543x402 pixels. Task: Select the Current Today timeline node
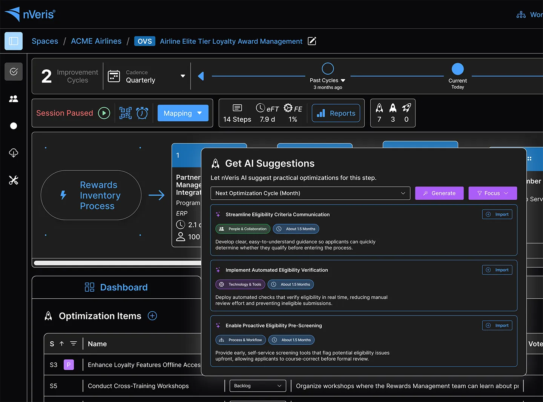coord(457,69)
